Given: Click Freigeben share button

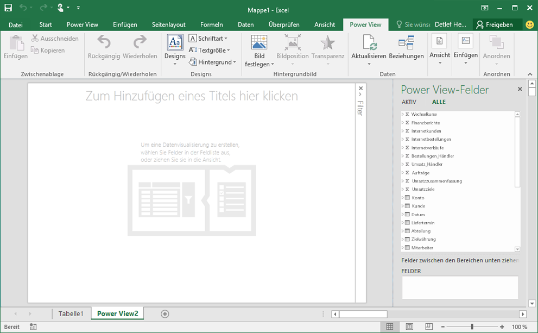Looking at the screenshot, I should coord(495,24).
